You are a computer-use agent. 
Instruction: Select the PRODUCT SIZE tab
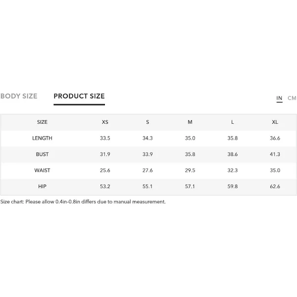(x=79, y=96)
